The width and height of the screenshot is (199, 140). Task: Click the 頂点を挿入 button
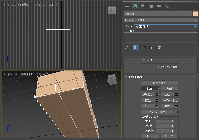(x=160, y=83)
